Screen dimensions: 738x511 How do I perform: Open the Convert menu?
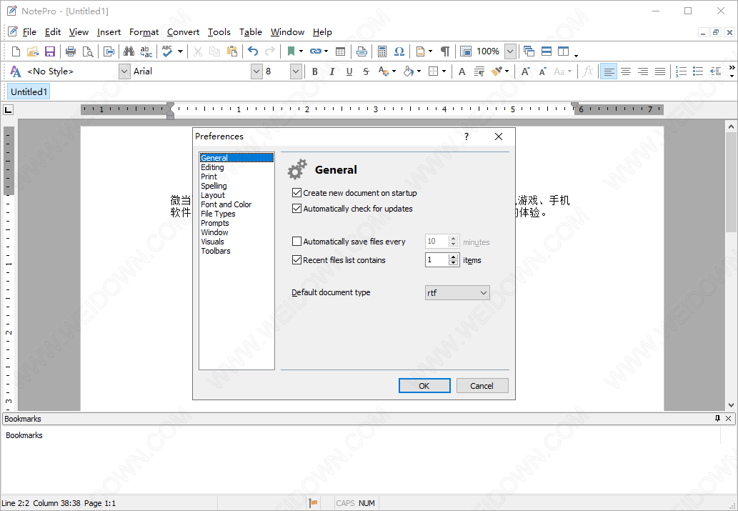(183, 32)
